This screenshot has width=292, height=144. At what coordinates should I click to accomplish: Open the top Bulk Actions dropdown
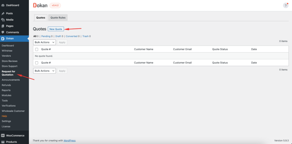click(x=44, y=42)
